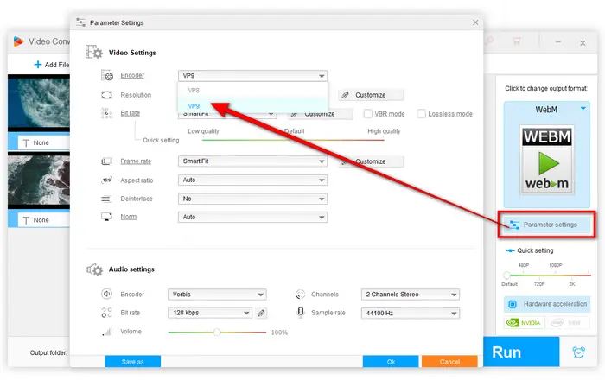Open the Sample rate 44100 Hz dropdown
The width and height of the screenshot is (605, 380).
[x=411, y=313]
